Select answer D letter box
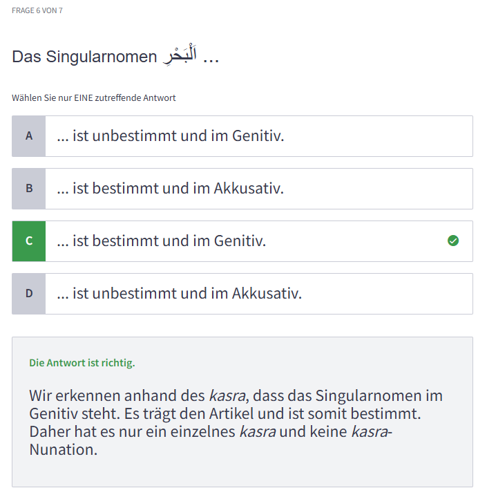Image resolution: width=487 pixels, height=497 pixels. pos(29,294)
